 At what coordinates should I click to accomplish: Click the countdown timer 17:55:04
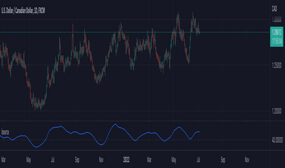click(277, 41)
